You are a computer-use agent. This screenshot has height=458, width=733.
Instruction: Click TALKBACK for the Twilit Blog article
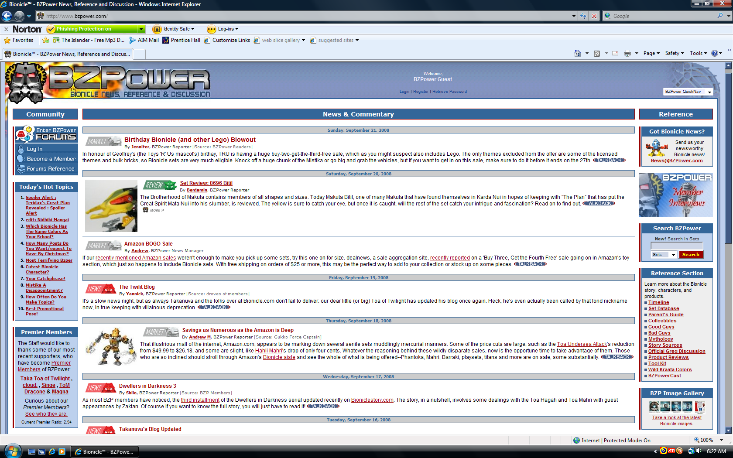click(x=214, y=308)
